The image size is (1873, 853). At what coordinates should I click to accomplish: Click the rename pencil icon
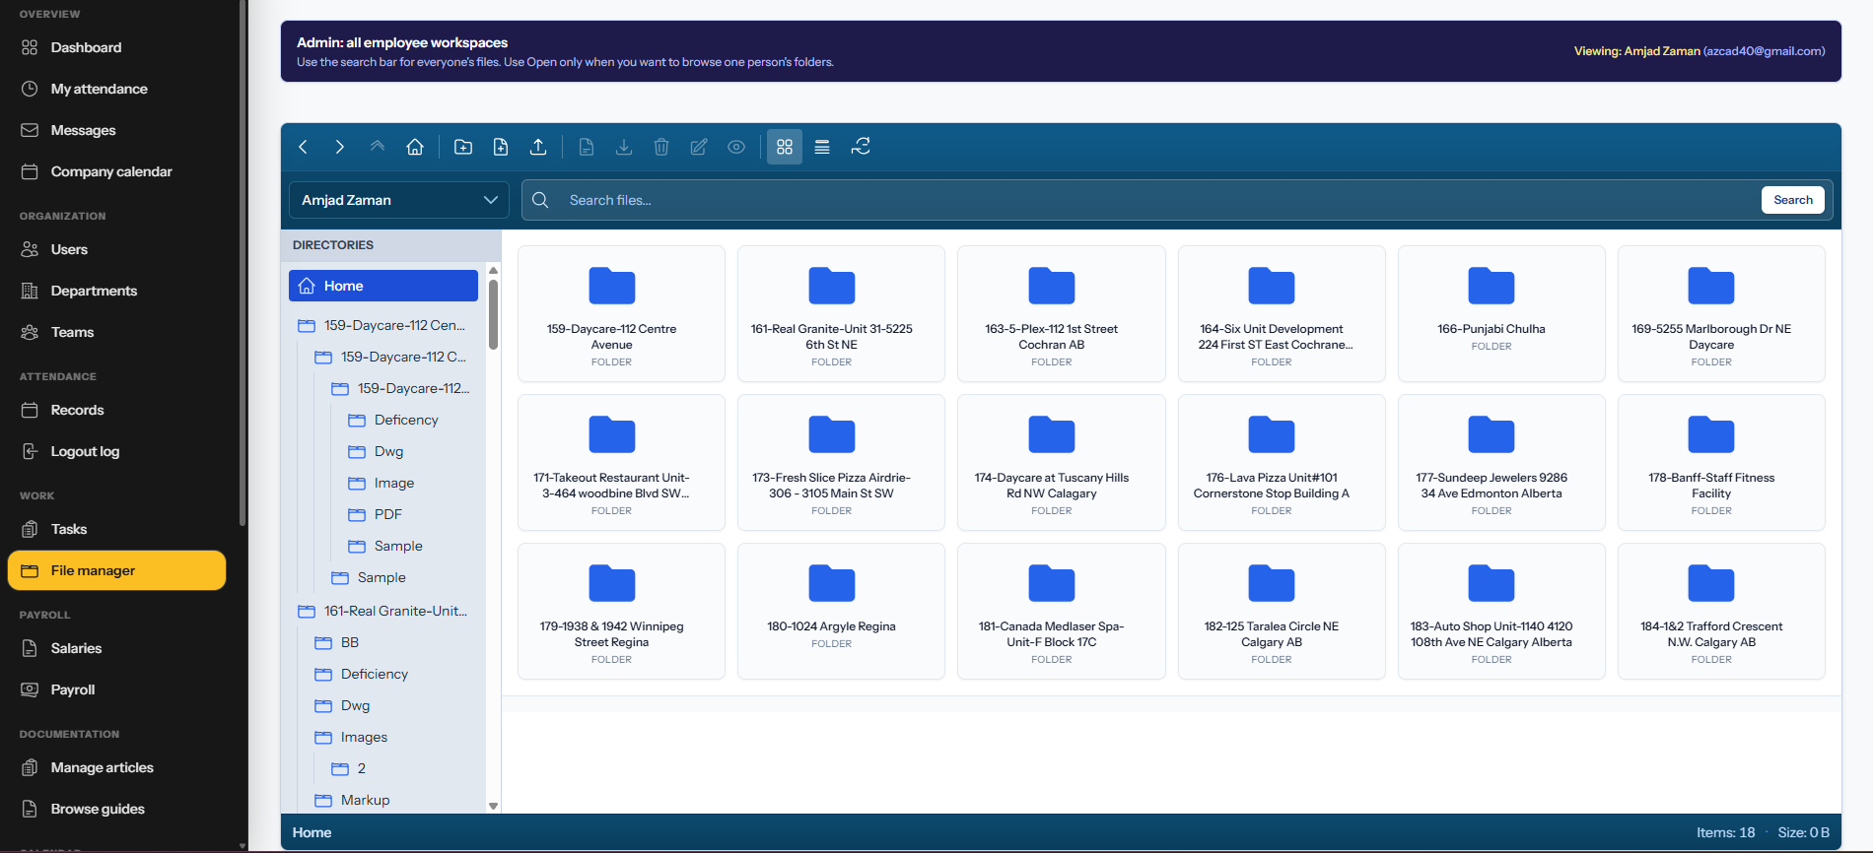[699, 147]
